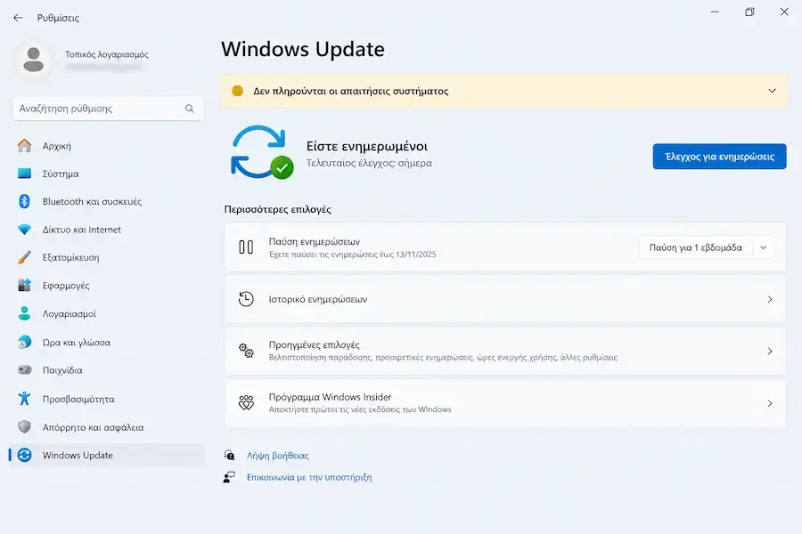The image size is (802, 534).
Task: Click the Windows Update sidebar sync icon
Action: click(x=24, y=455)
